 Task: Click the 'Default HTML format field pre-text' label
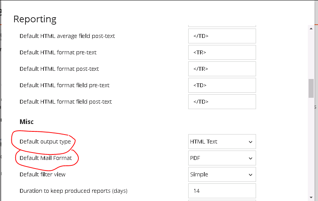tap(64, 85)
